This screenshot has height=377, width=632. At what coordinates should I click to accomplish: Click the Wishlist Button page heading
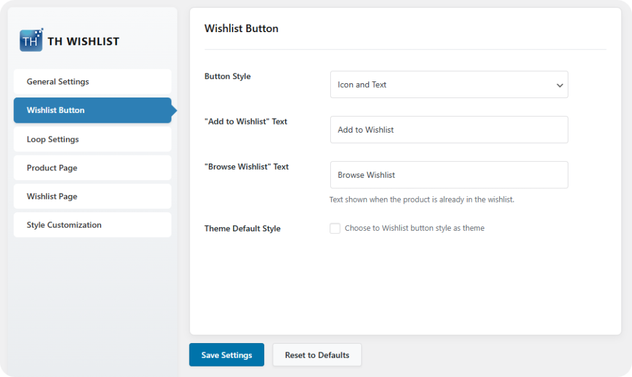coord(241,28)
